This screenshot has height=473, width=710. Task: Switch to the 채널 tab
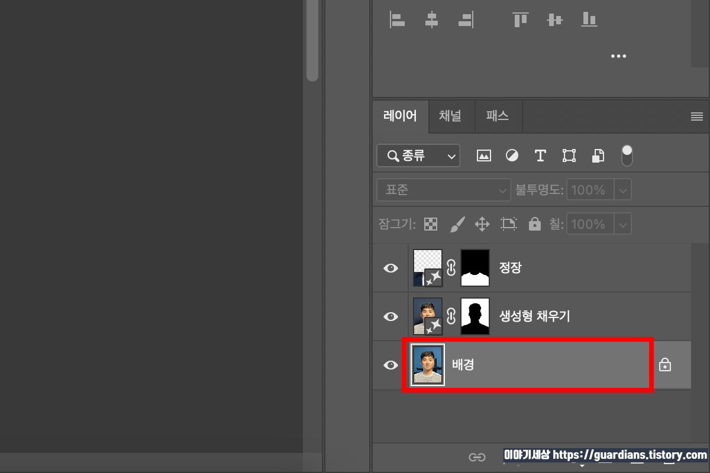pos(450,116)
